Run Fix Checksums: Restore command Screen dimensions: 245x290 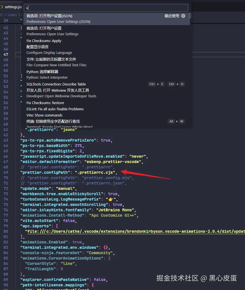click(107, 103)
